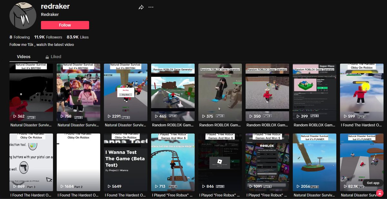Click play icon on 362-views video
This screenshot has width=387, height=199.
(x=15, y=116)
